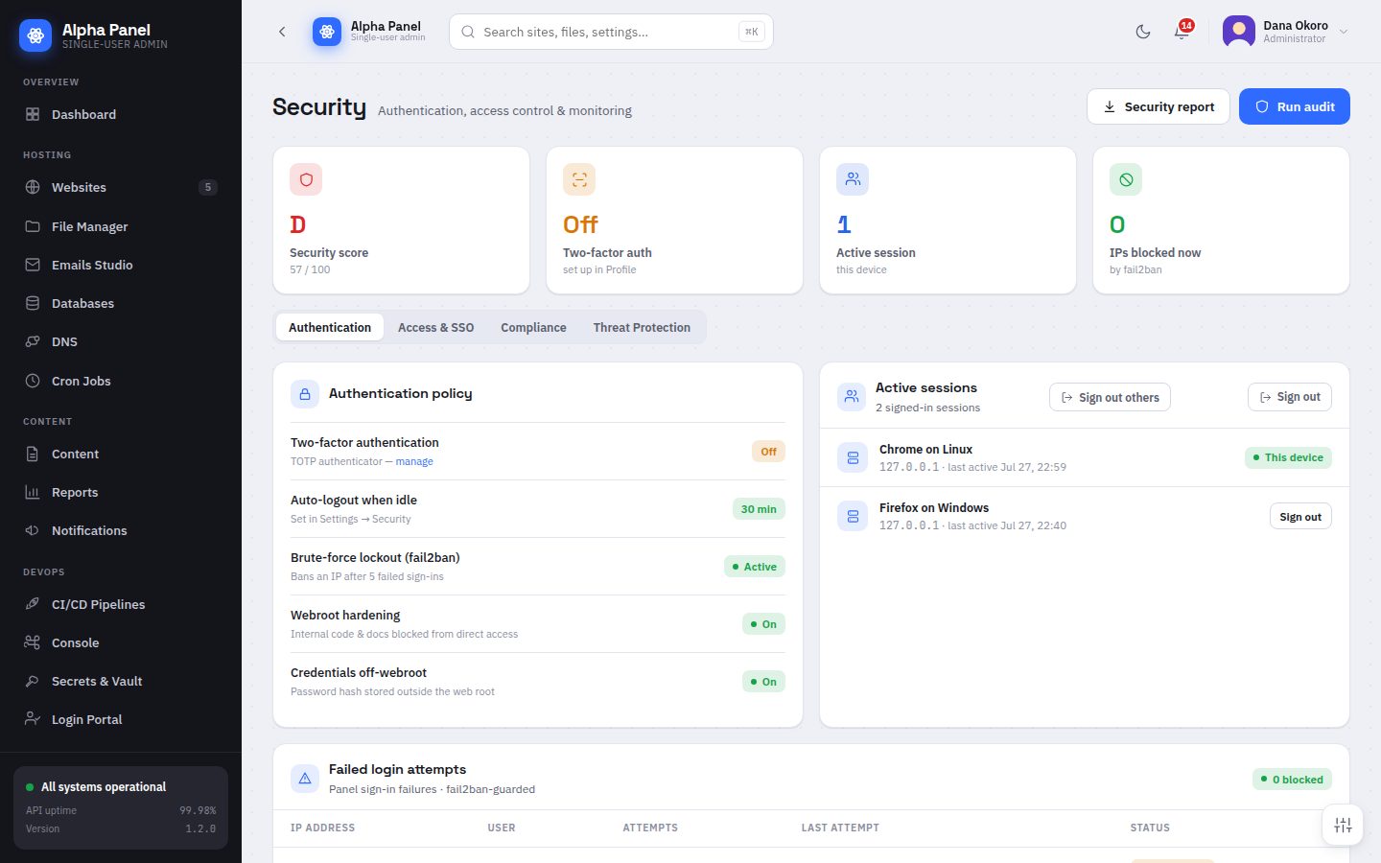Click the LAST ATTEMPT column header
Image resolution: width=1381 pixels, height=863 pixels.
840,828
